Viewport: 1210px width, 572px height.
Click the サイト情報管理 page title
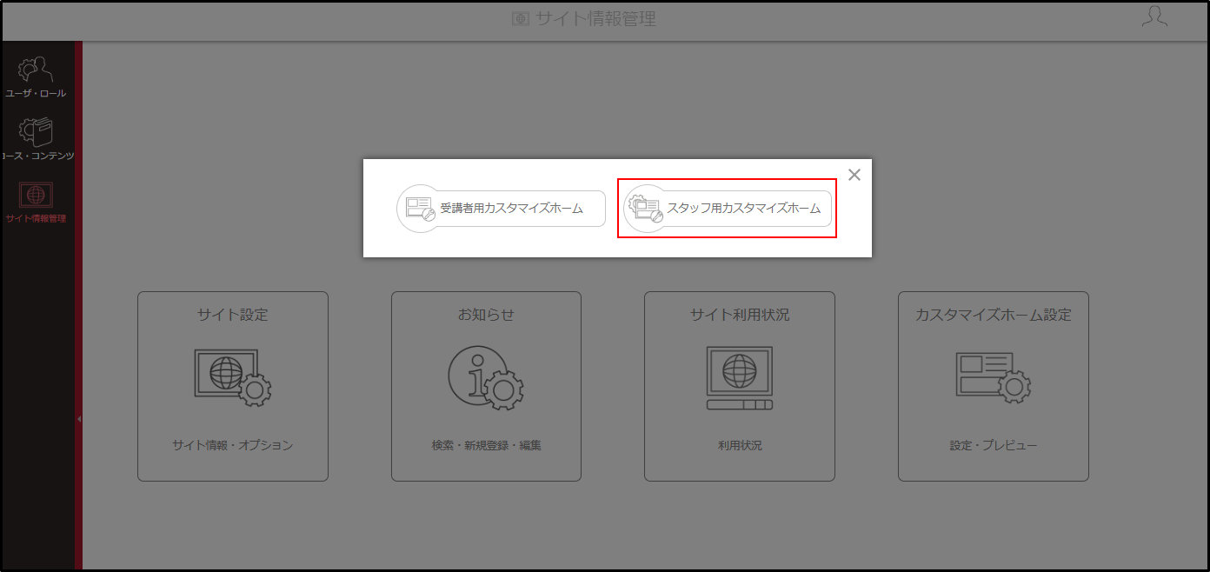click(x=596, y=18)
